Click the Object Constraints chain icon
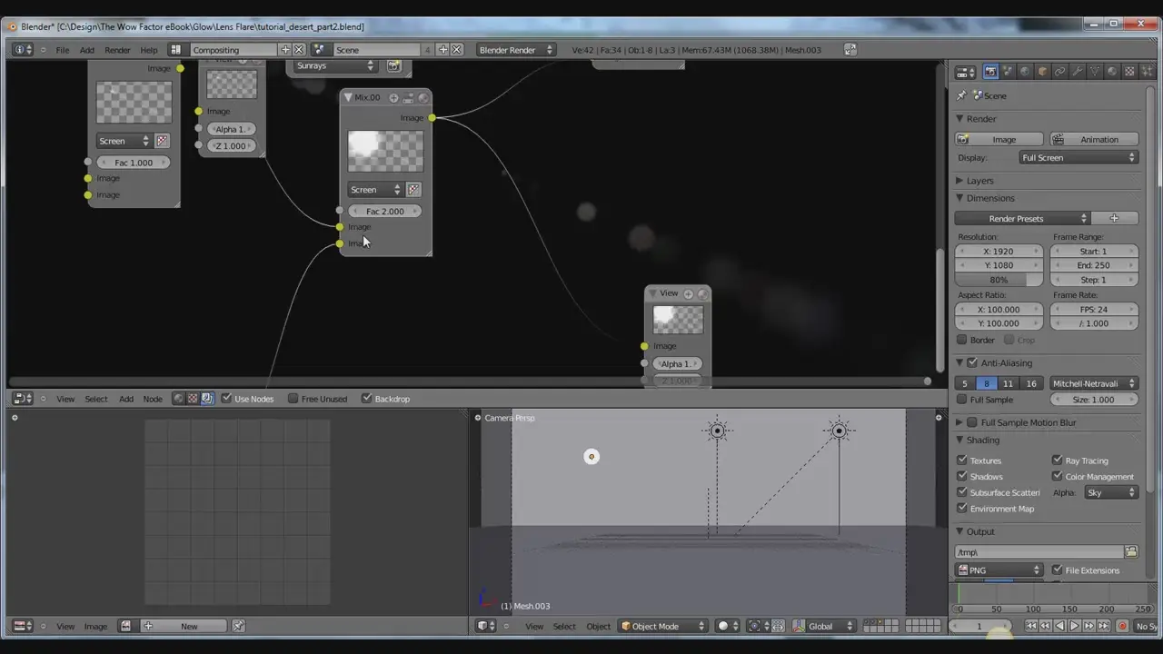 click(x=1060, y=72)
